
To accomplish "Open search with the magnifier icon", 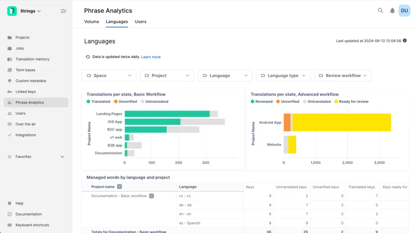I will (381, 11).
